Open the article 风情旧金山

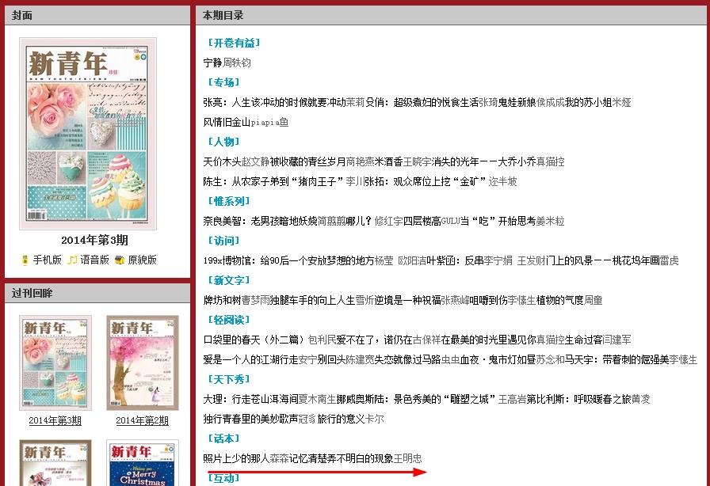click(x=227, y=122)
